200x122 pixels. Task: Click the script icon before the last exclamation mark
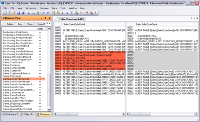[91, 13]
